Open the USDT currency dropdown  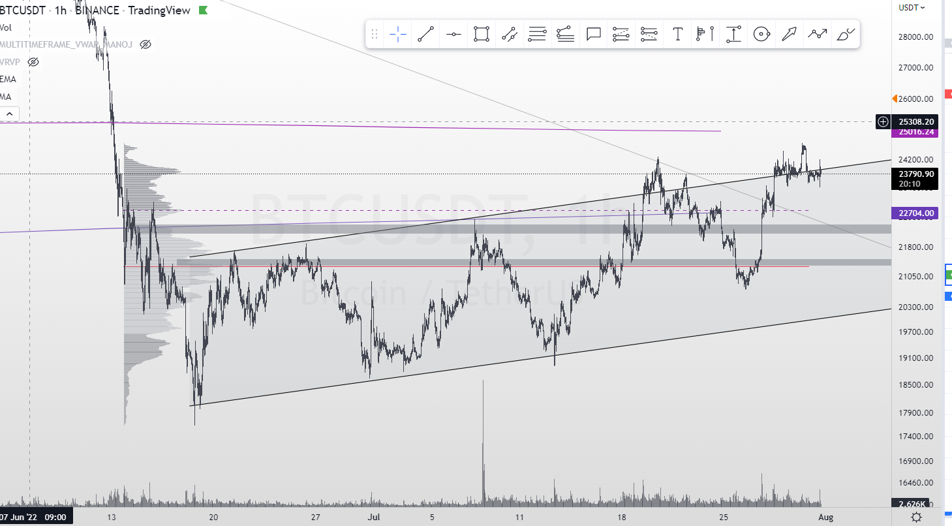(x=912, y=7)
